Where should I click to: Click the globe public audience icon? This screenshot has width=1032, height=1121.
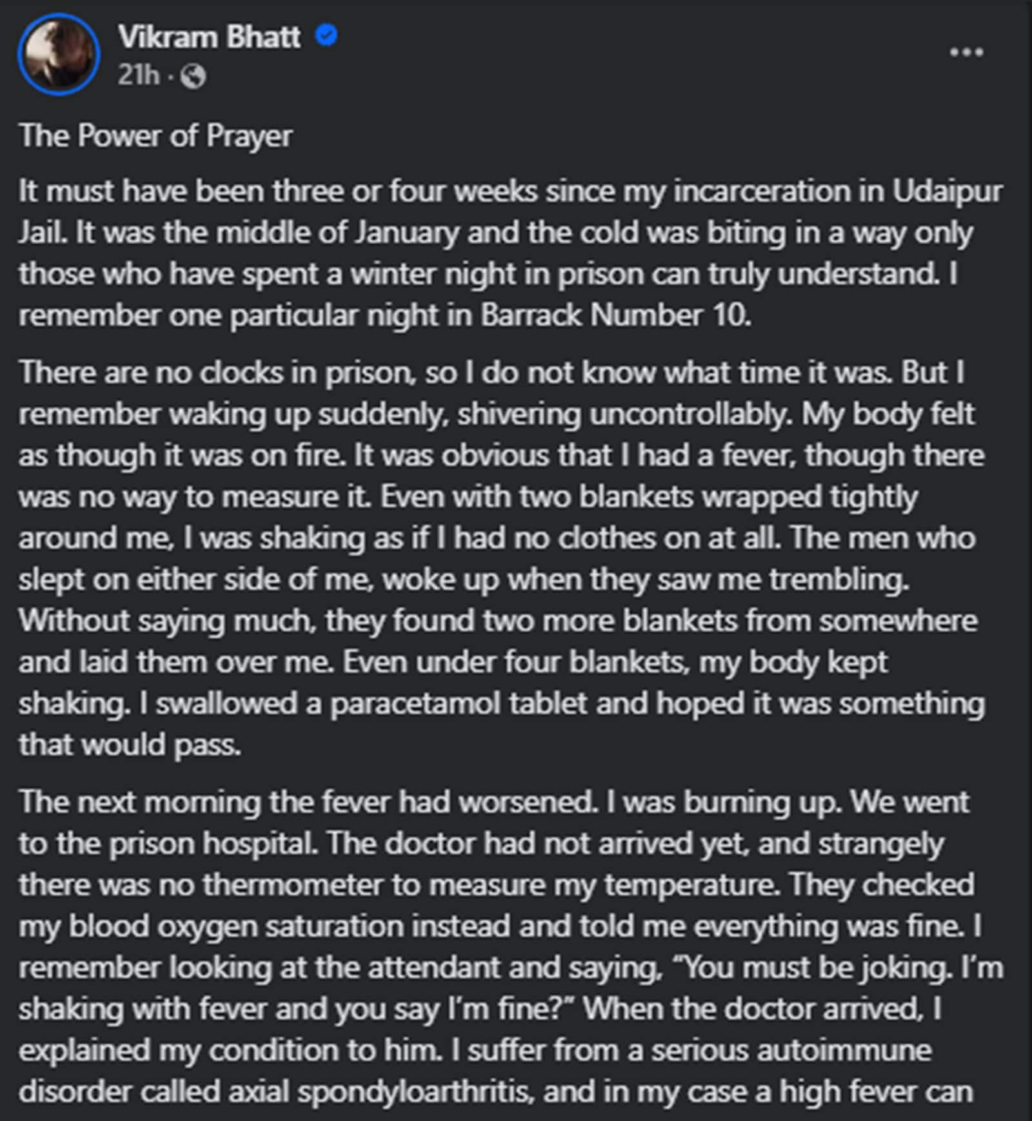pos(193,77)
